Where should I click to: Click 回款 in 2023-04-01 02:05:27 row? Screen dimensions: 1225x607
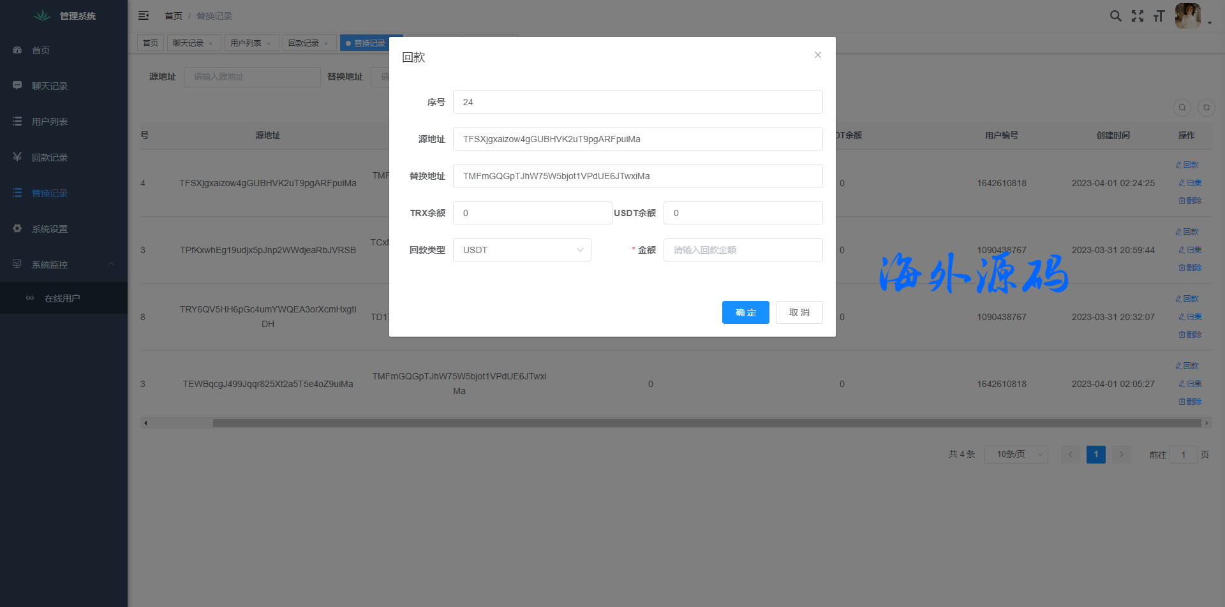click(1187, 366)
